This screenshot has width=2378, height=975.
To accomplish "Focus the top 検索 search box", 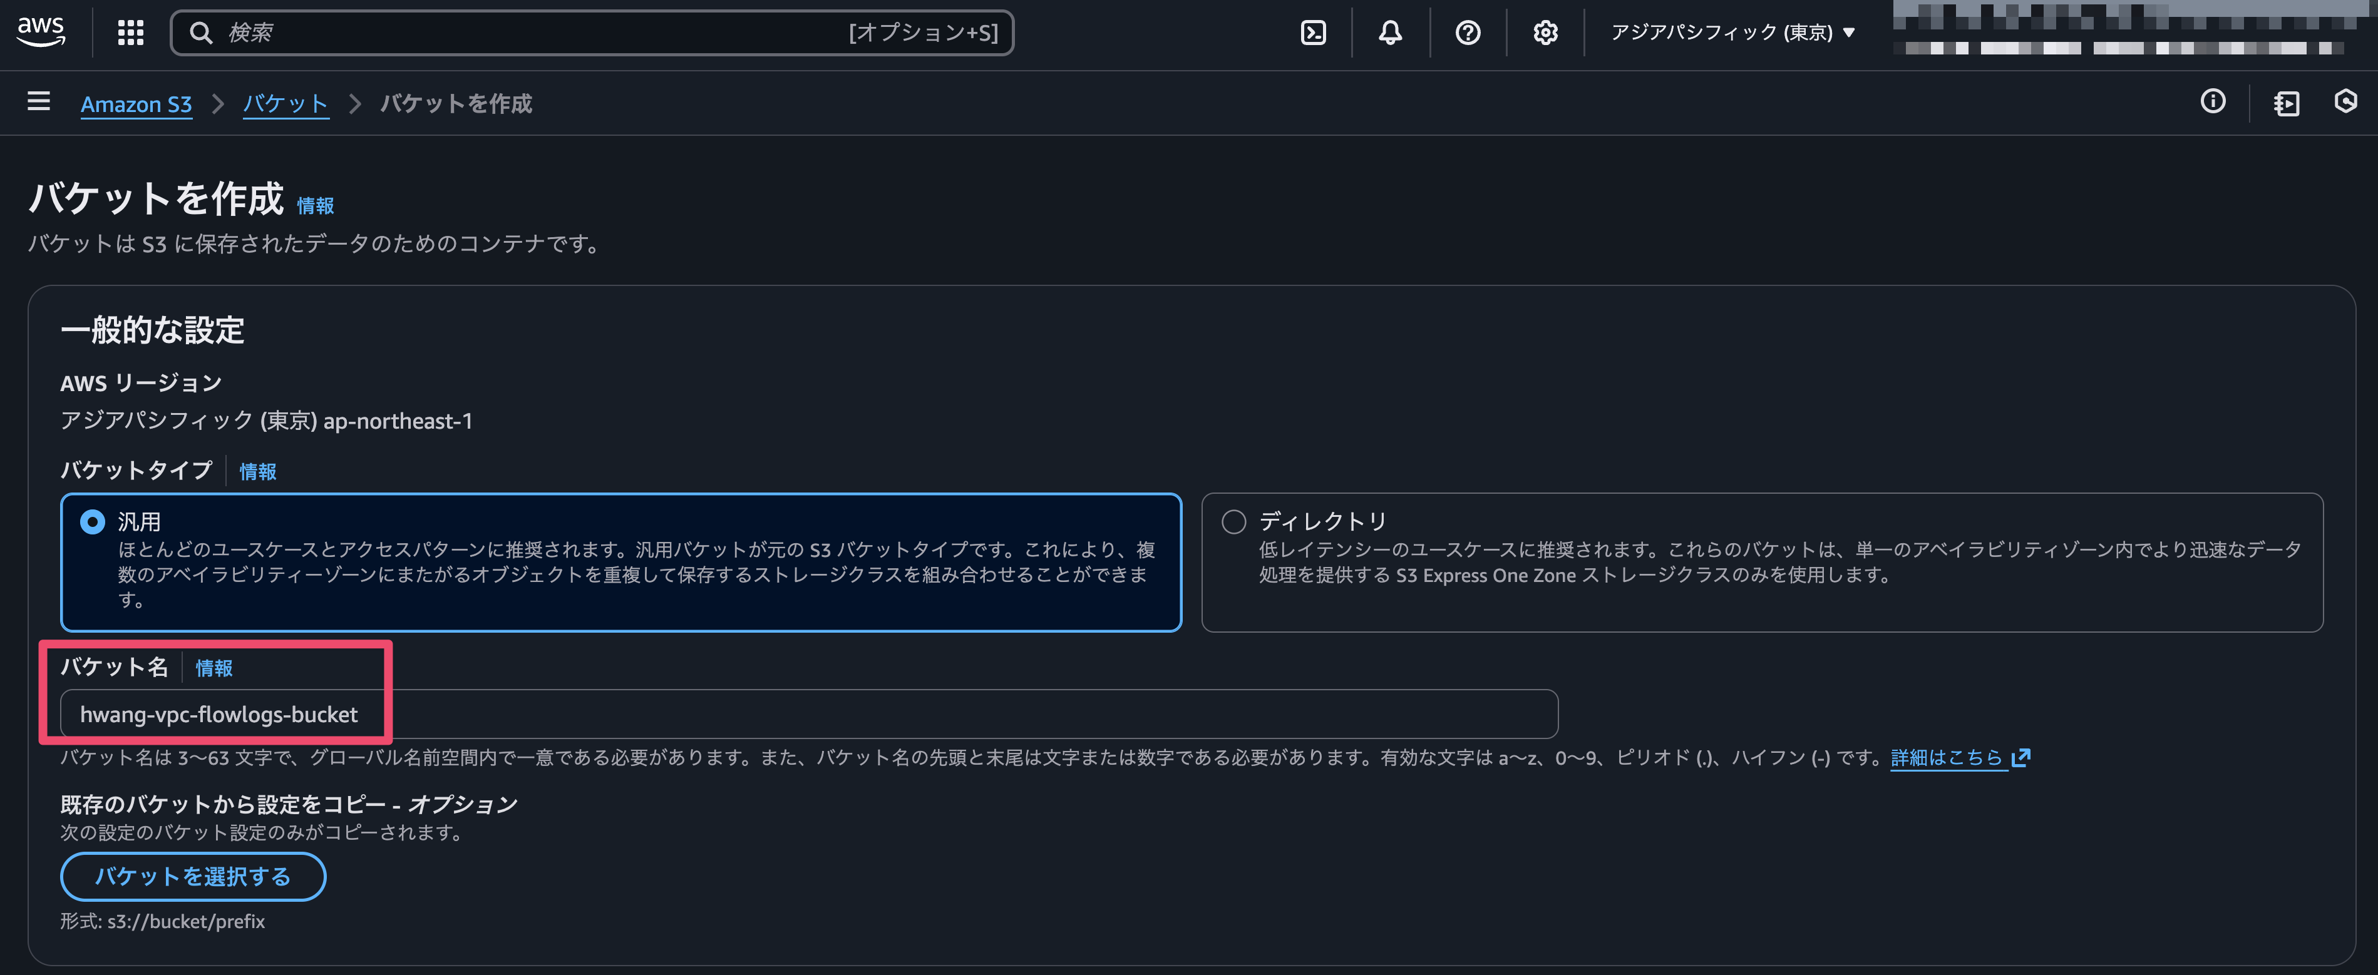I will pyautogui.click(x=591, y=33).
